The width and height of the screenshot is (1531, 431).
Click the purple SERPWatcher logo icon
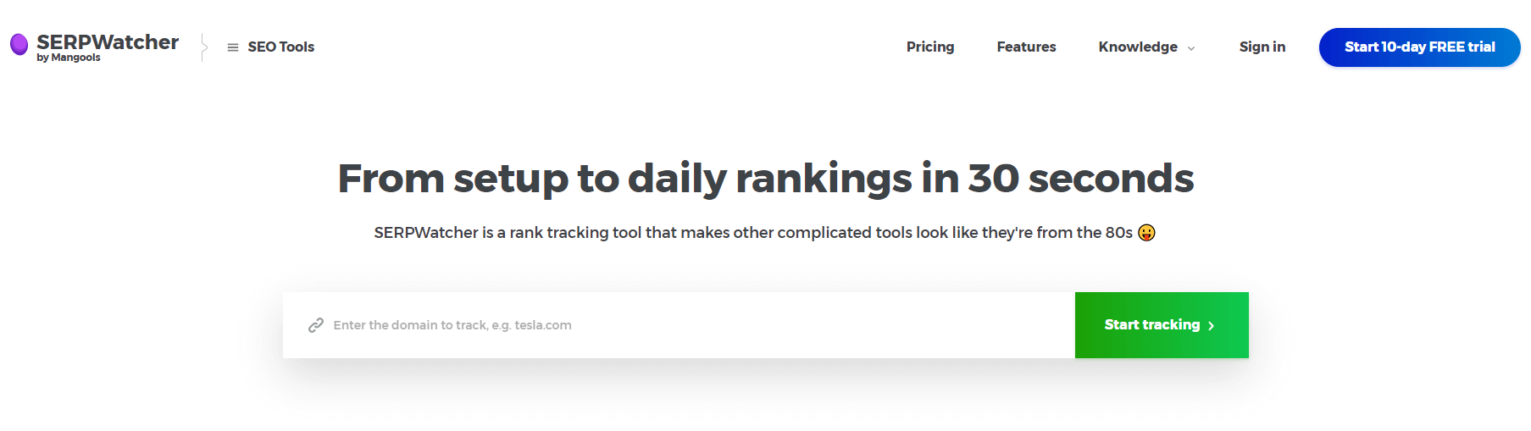(x=19, y=44)
